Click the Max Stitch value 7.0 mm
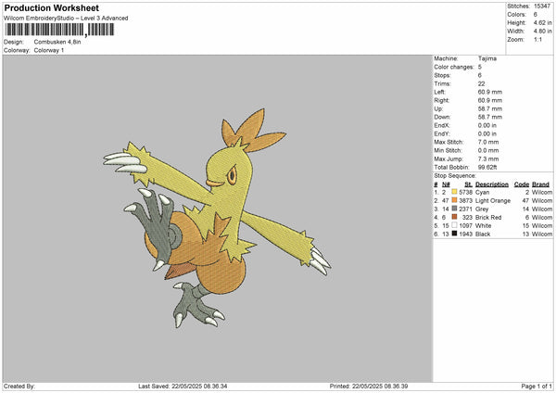This screenshot has width=556, height=393. point(488,142)
